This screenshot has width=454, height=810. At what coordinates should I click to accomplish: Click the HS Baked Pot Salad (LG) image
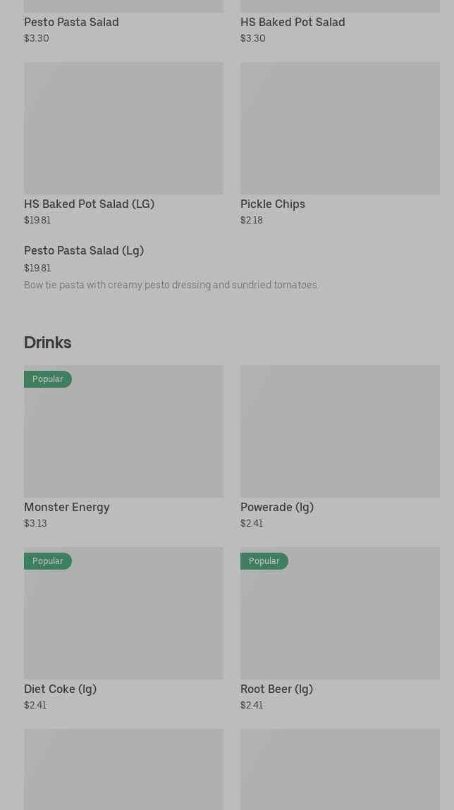pos(123,128)
